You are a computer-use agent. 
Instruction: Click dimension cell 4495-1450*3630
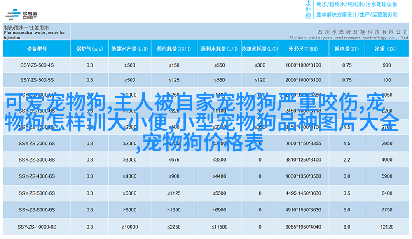click(303, 193)
